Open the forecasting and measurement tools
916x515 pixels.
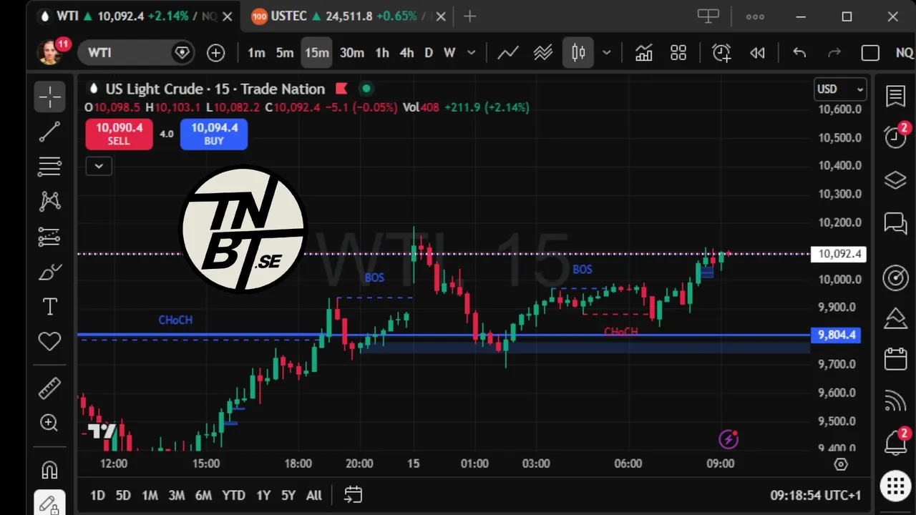(49, 237)
